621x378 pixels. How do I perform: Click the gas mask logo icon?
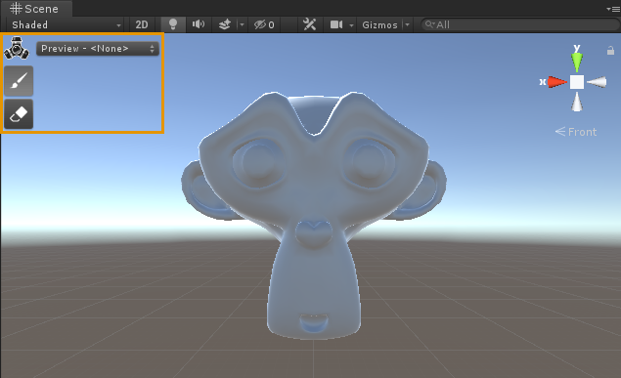click(x=17, y=48)
